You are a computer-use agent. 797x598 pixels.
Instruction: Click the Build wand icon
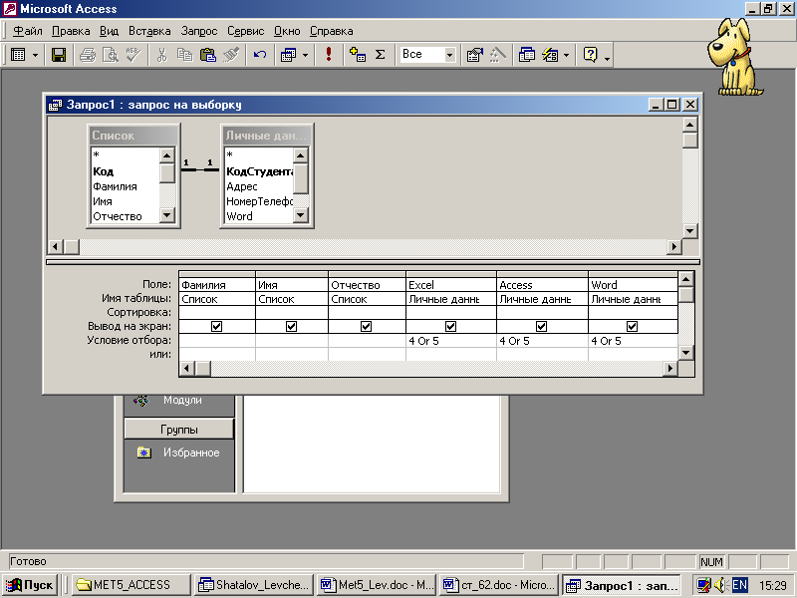point(497,55)
